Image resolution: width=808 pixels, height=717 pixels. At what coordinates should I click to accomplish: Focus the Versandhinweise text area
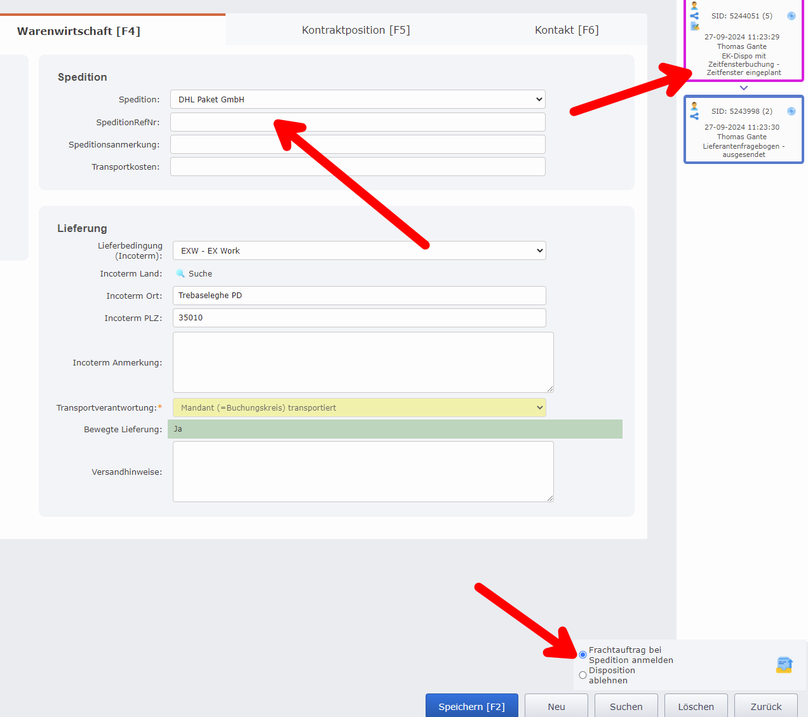click(x=363, y=472)
